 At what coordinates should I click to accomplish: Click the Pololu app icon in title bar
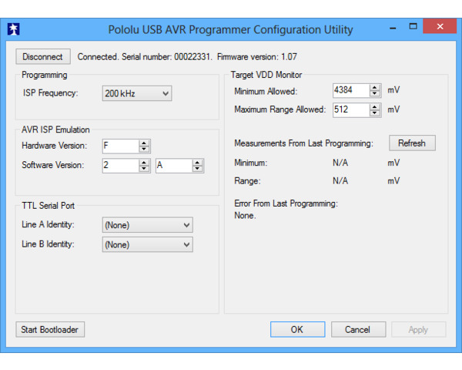(x=13, y=29)
